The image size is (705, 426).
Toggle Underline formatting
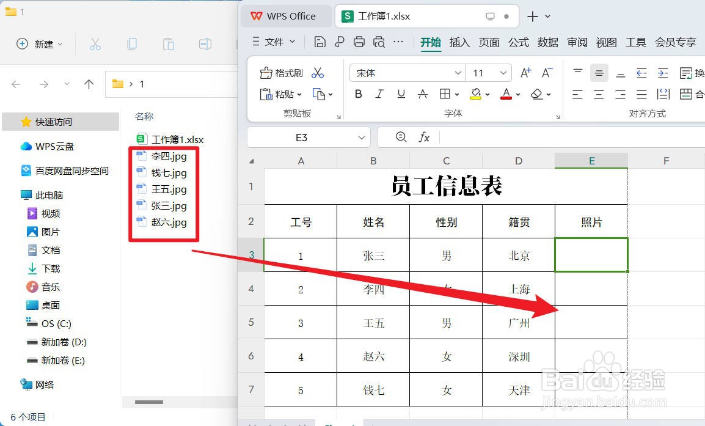pos(401,94)
